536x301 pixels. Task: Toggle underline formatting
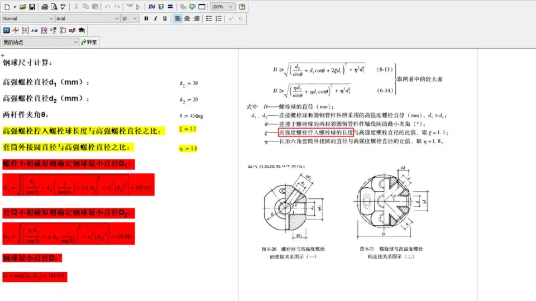(165, 18)
